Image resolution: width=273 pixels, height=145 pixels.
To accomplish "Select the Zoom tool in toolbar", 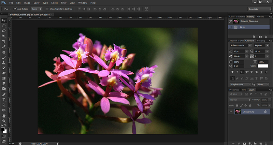I will click(x=4, y=121).
